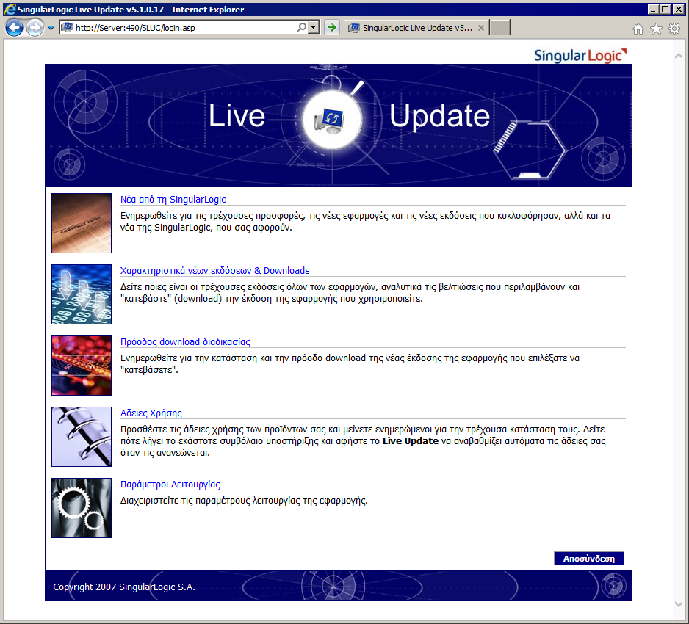
Task: Minimize the Internet Explorer window
Action: pyautogui.click(x=653, y=10)
